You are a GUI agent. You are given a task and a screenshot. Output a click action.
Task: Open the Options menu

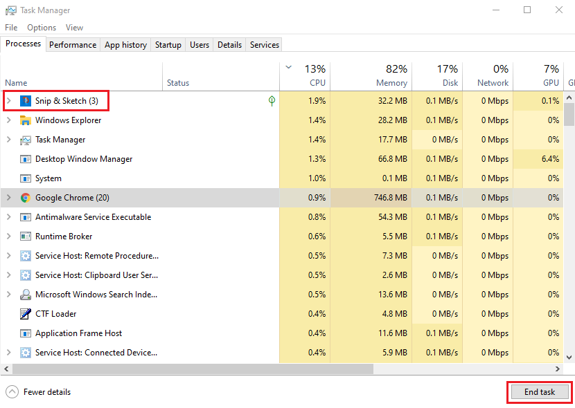(x=42, y=28)
